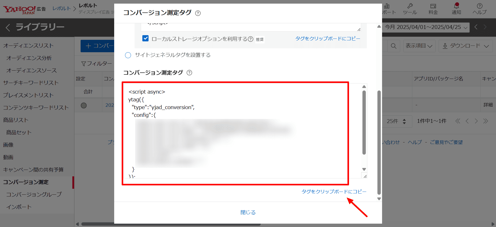Open the 料金 billing icon

tap(433, 9)
